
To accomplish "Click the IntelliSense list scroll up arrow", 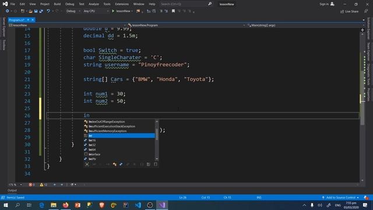I will [x=157, y=121].
